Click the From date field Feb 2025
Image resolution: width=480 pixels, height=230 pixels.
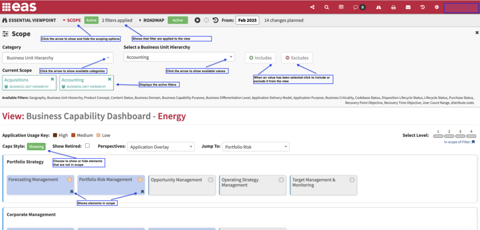click(x=247, y=20)
